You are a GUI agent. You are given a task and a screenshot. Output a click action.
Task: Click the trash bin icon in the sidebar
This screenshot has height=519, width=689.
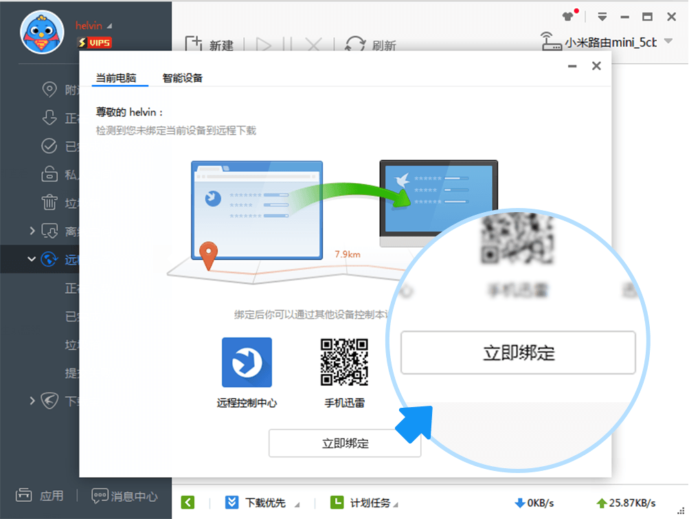pyautogui.click(x=49, y=203)
